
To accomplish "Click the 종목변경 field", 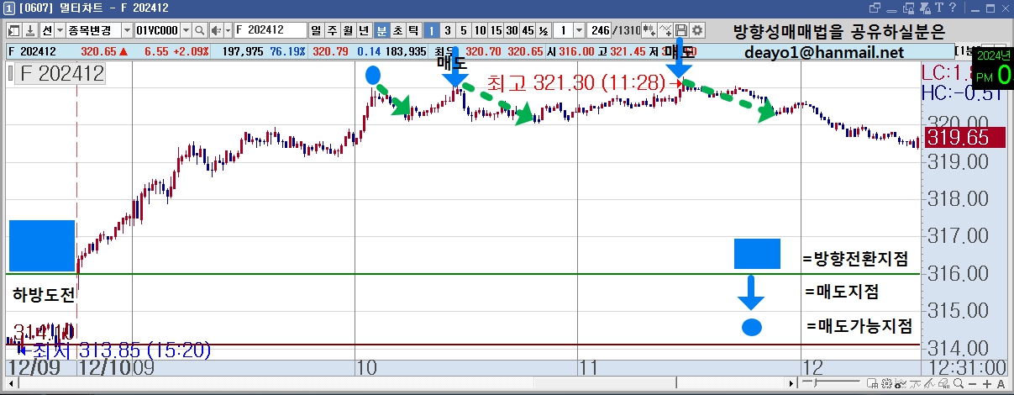I will pyautogui.click(x=93, y=30).
